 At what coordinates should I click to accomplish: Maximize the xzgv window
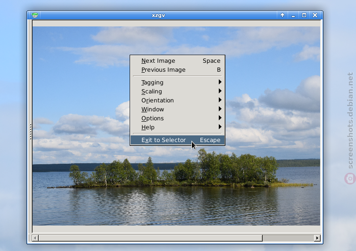[304, 15]
